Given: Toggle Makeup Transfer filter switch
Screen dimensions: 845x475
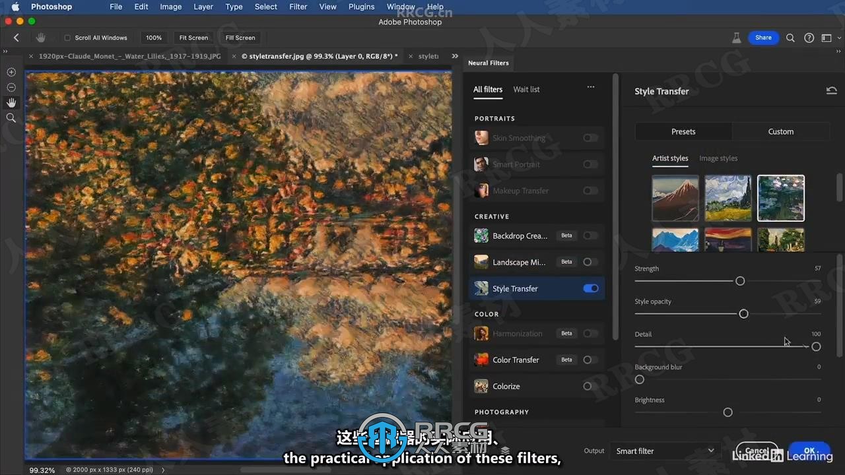Looking at the screenshot, I should [590, 191].
